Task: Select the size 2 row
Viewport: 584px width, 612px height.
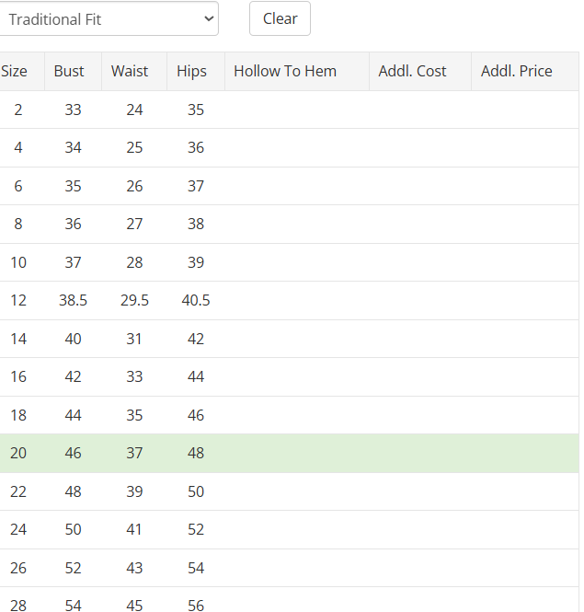Action: 18,110
